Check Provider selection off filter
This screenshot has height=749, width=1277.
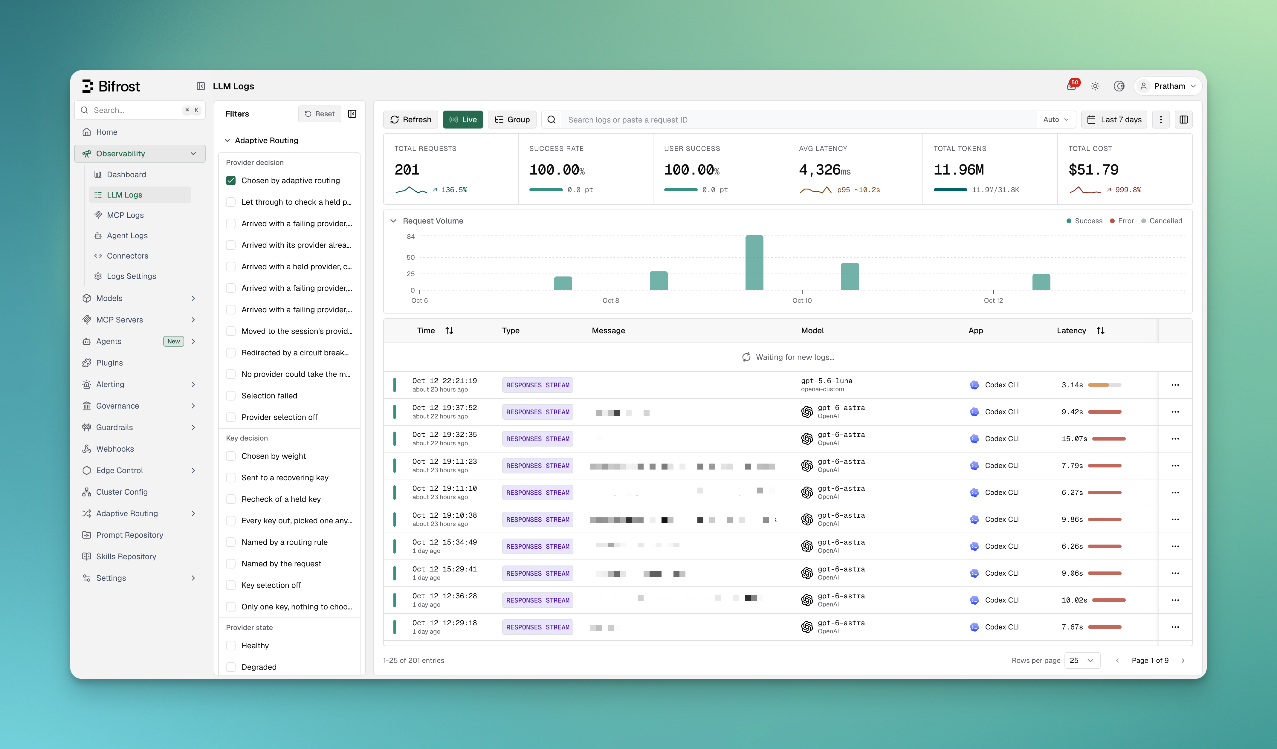point(230,417)
